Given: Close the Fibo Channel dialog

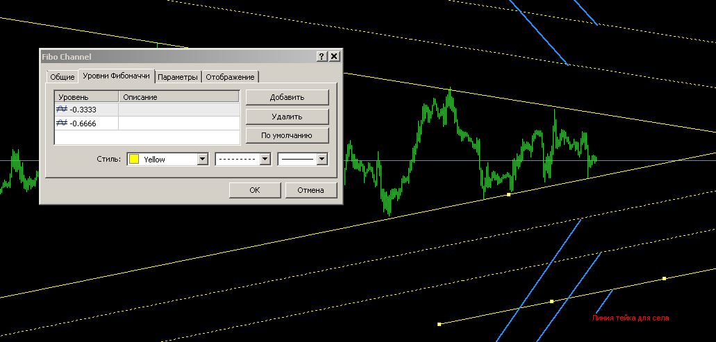Looking at the screenshot, I should coord(334,56).
